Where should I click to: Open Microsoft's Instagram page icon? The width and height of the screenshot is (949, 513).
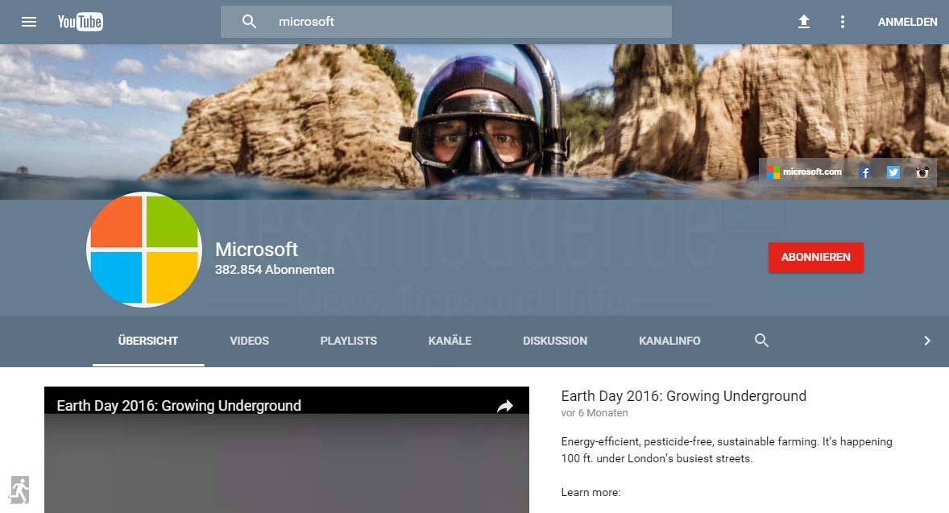pyautogui.click(x=922, y=172)
